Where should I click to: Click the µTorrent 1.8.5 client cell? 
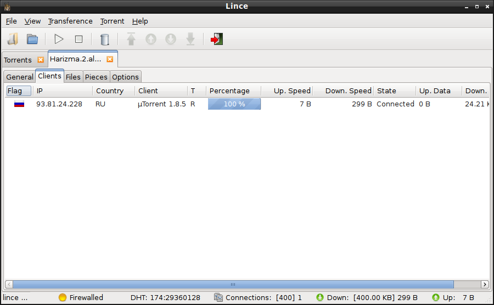tap(162, 104)
